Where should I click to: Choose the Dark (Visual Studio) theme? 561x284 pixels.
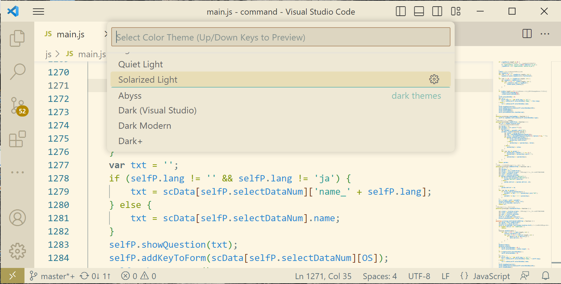point(280,110)
